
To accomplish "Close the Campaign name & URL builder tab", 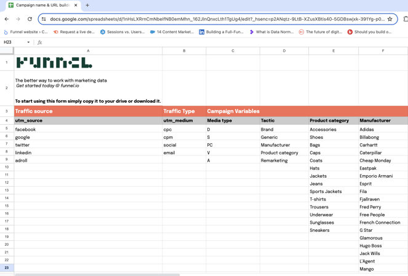I will [76, 6].
